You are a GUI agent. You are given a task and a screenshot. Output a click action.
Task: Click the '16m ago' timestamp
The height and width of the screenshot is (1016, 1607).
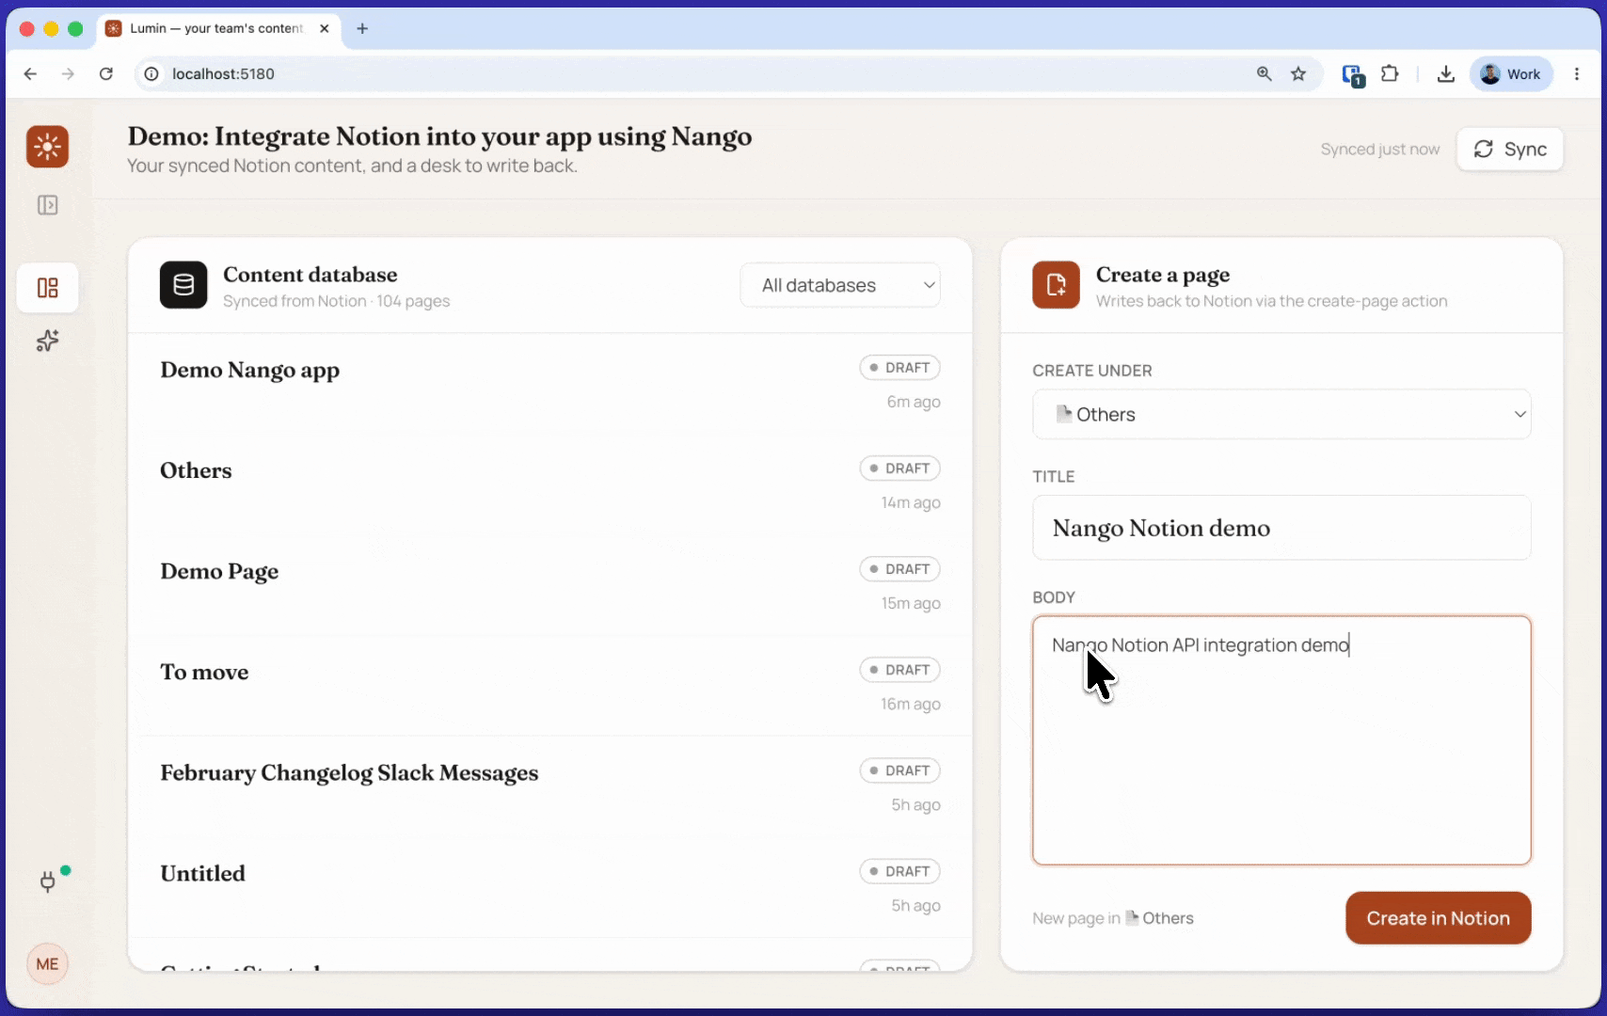point(911,704)
